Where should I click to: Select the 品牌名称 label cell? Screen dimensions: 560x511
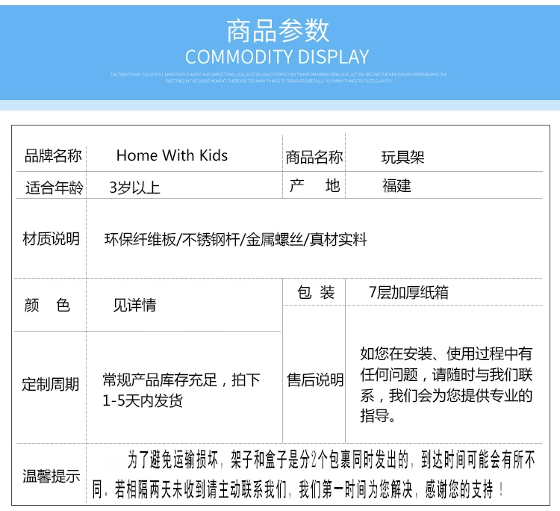pyautogui.click(x=53, y=156)
